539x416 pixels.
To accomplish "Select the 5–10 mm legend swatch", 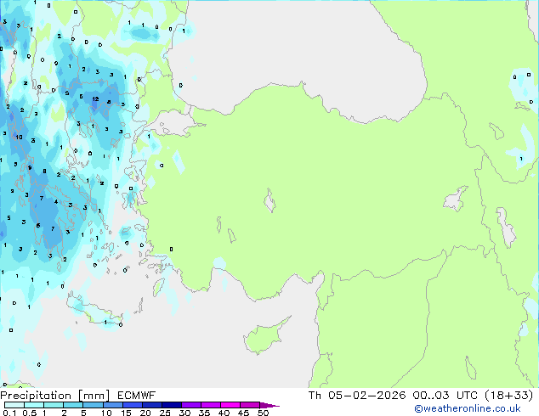I will (93, 405).
